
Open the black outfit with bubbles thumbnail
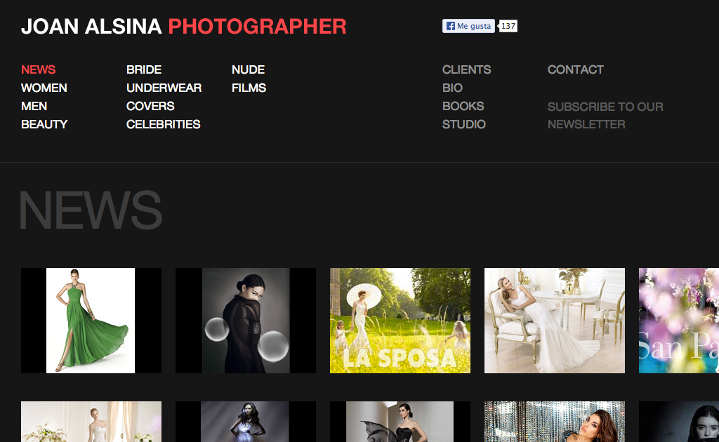tap(246, 321)
